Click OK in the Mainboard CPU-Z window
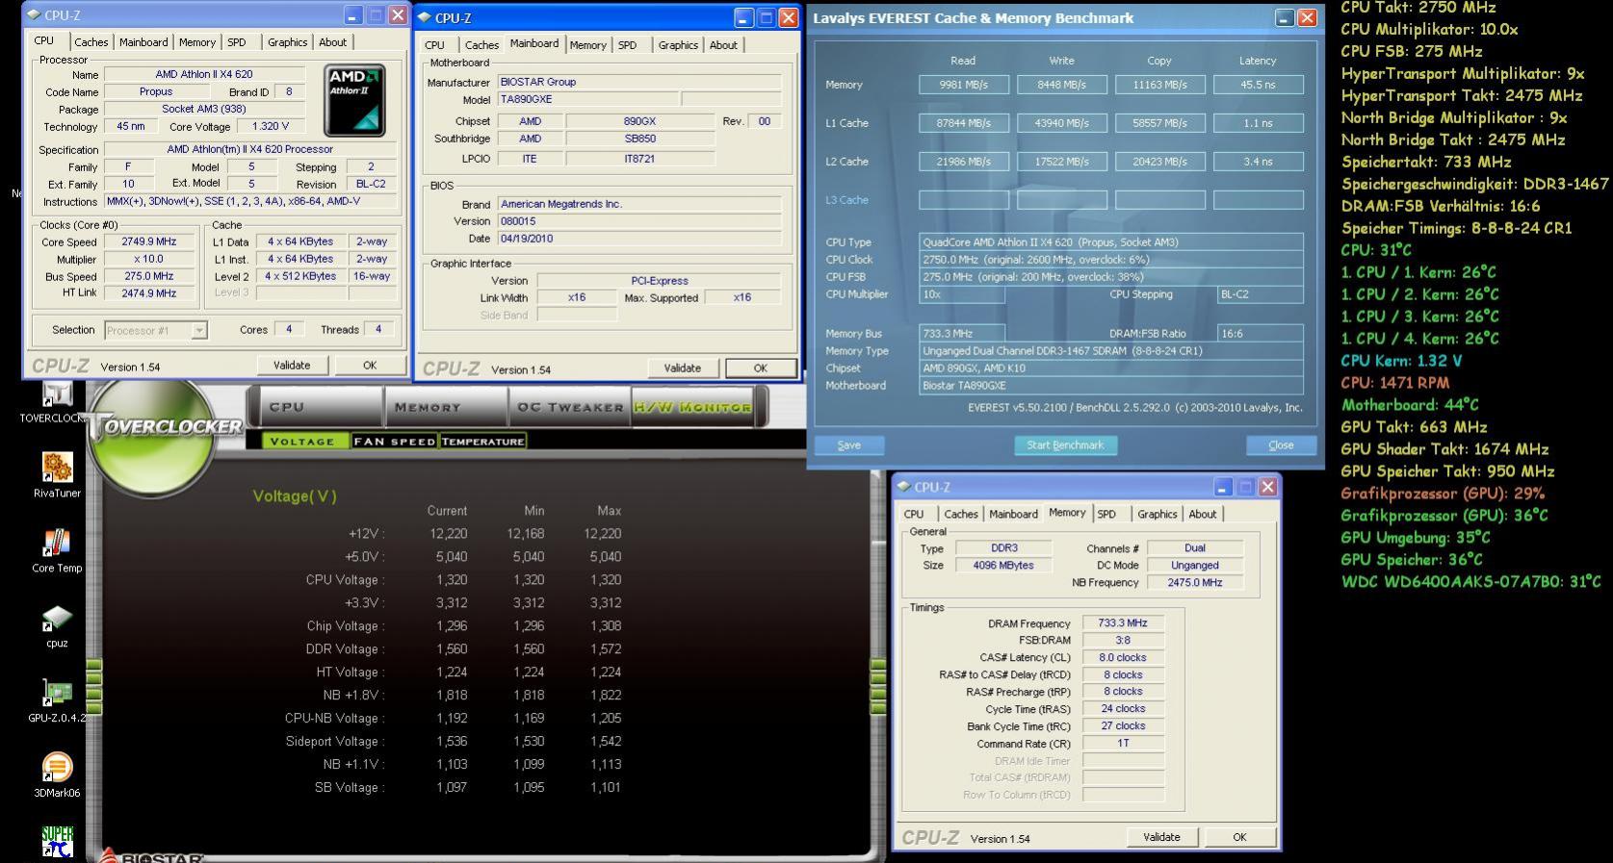This screenshot has height=863, width=1613. [760, 368]
